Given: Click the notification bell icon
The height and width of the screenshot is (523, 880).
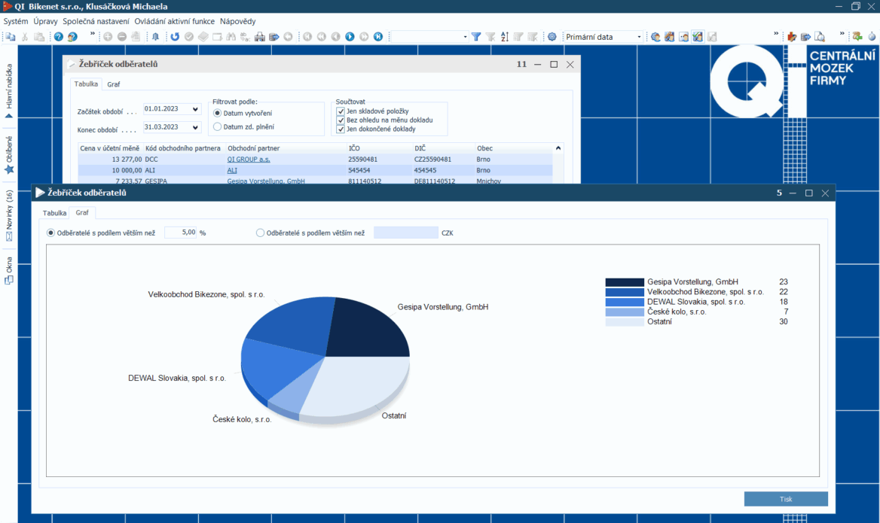Looking at the screenshot, I should (x=155, y=37).
